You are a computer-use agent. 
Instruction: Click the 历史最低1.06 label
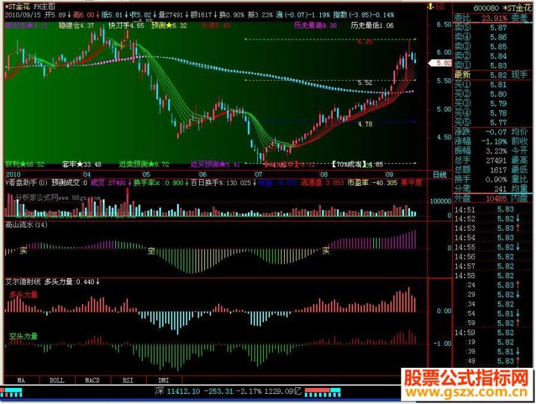372,25
